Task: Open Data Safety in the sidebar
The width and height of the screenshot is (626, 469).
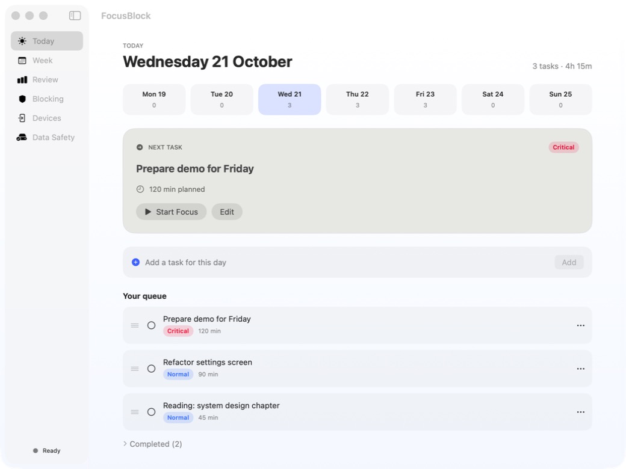Action: 47,137
